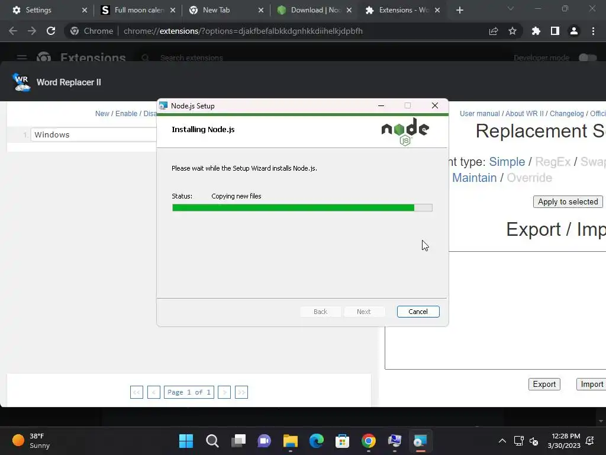
Task: Click the Windows replacement entry field
Action: click(94, 134)
